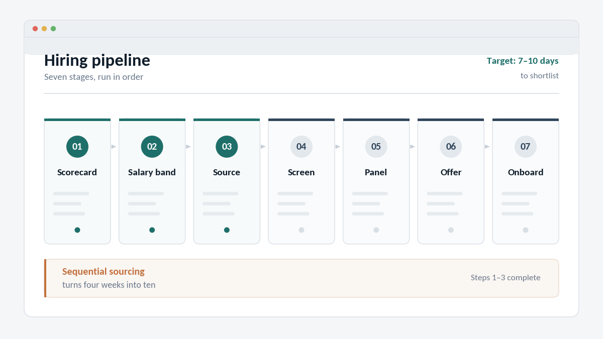Select the Source stage title
This screenshot has height=339, width=603.
click(227, 172)
